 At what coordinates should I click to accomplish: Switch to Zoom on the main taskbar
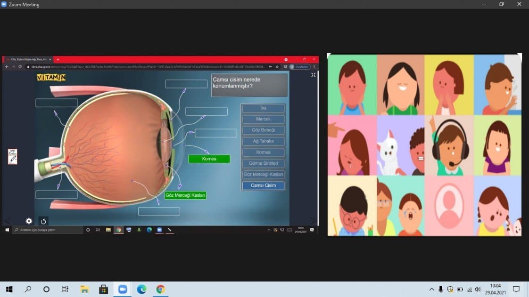[x=123, y=289]
